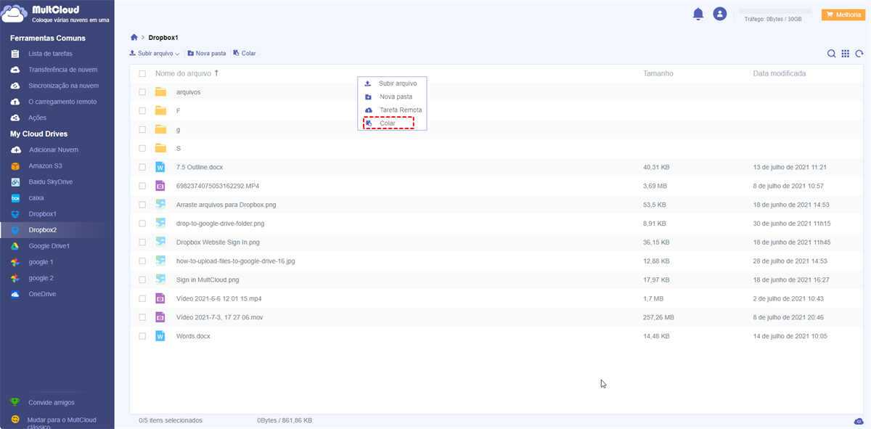871x429 pixels.
Task: Check the Sign in MultCloud.png checkbox
Action: coord(142,280)
